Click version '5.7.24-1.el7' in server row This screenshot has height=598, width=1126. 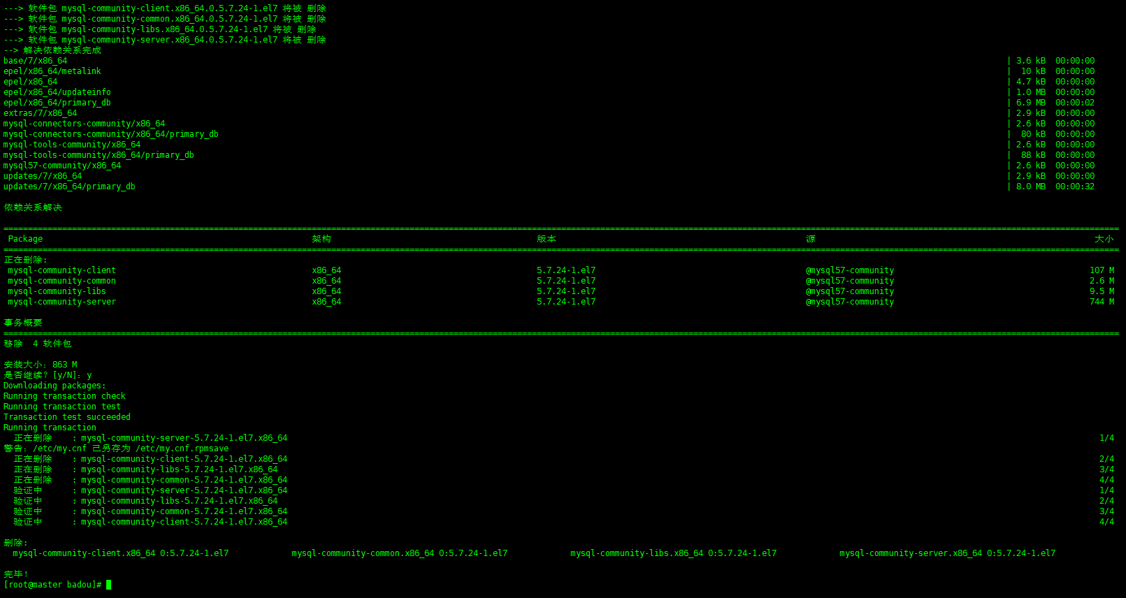[566, 302]
